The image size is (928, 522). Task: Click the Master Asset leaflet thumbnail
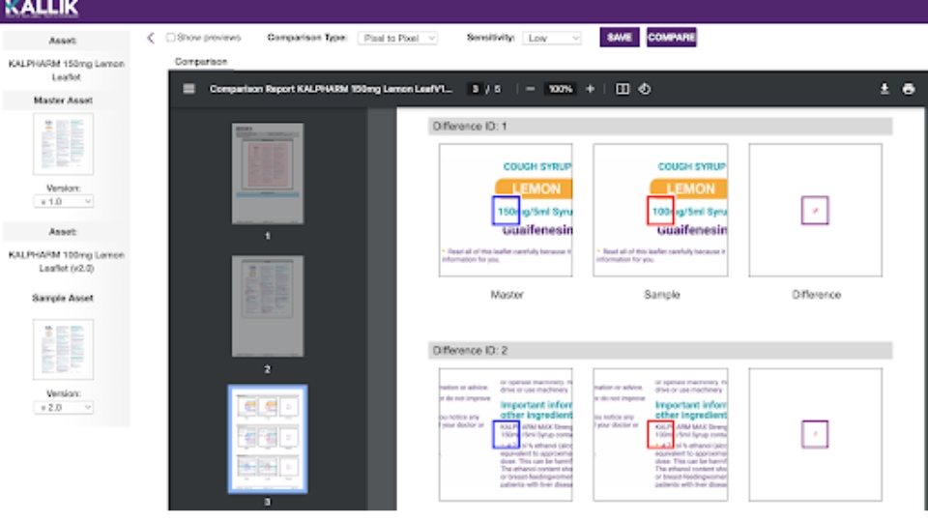click(64, 144)
